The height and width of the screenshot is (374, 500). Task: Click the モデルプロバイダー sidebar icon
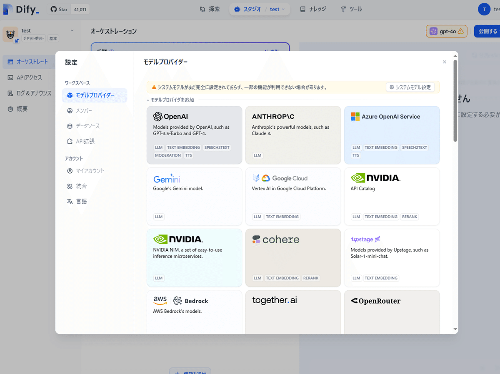(x=70, y=95)
